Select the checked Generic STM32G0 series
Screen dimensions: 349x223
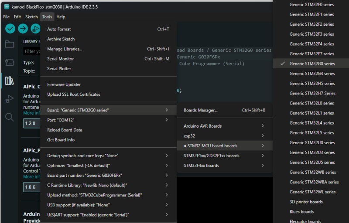[x=312, y=64]
